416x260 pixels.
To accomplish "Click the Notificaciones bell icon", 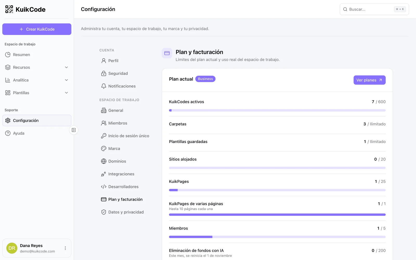I will 104,86.
